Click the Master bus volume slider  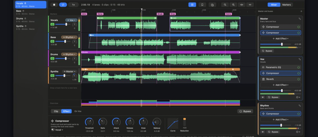pos(276,44)
